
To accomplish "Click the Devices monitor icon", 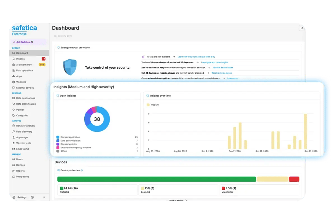I will (x=14, y=165).
